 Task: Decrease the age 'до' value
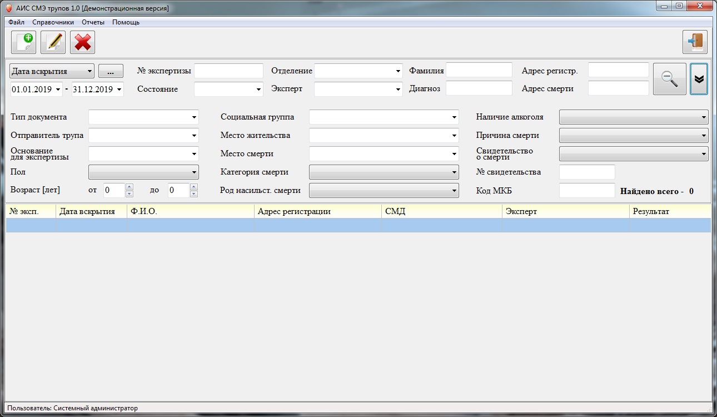pos(194,193)
